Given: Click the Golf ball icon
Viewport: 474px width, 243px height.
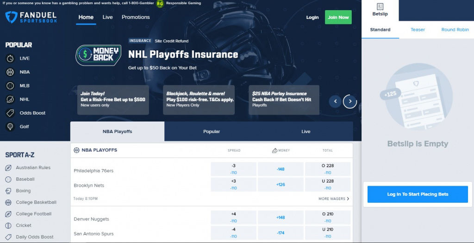Looking at the screenshot, I should (x=10, y=127).
